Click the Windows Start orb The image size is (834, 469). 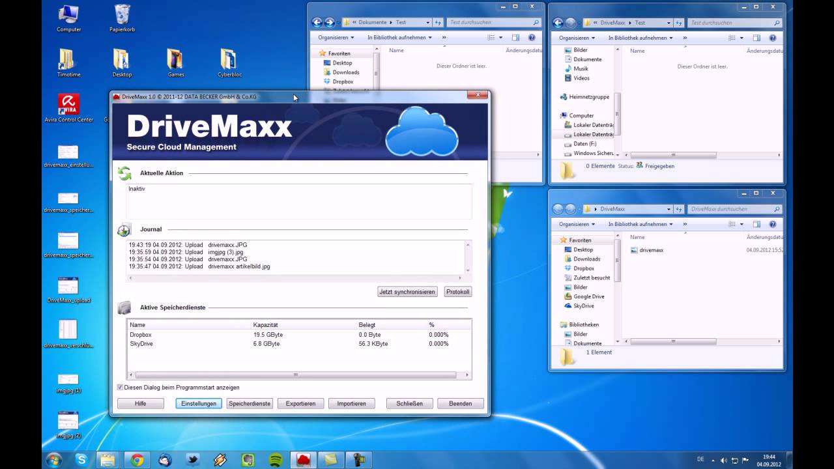coord(54,460)
